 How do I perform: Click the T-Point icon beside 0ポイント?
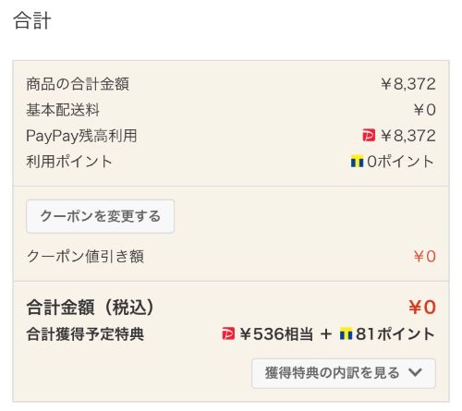(x=357, y=162)
